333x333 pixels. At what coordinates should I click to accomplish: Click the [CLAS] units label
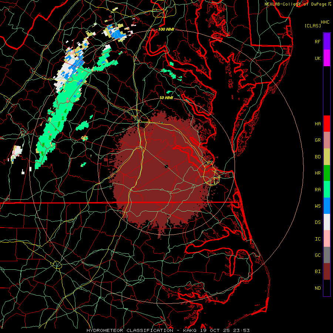click(x=313, y=26)
